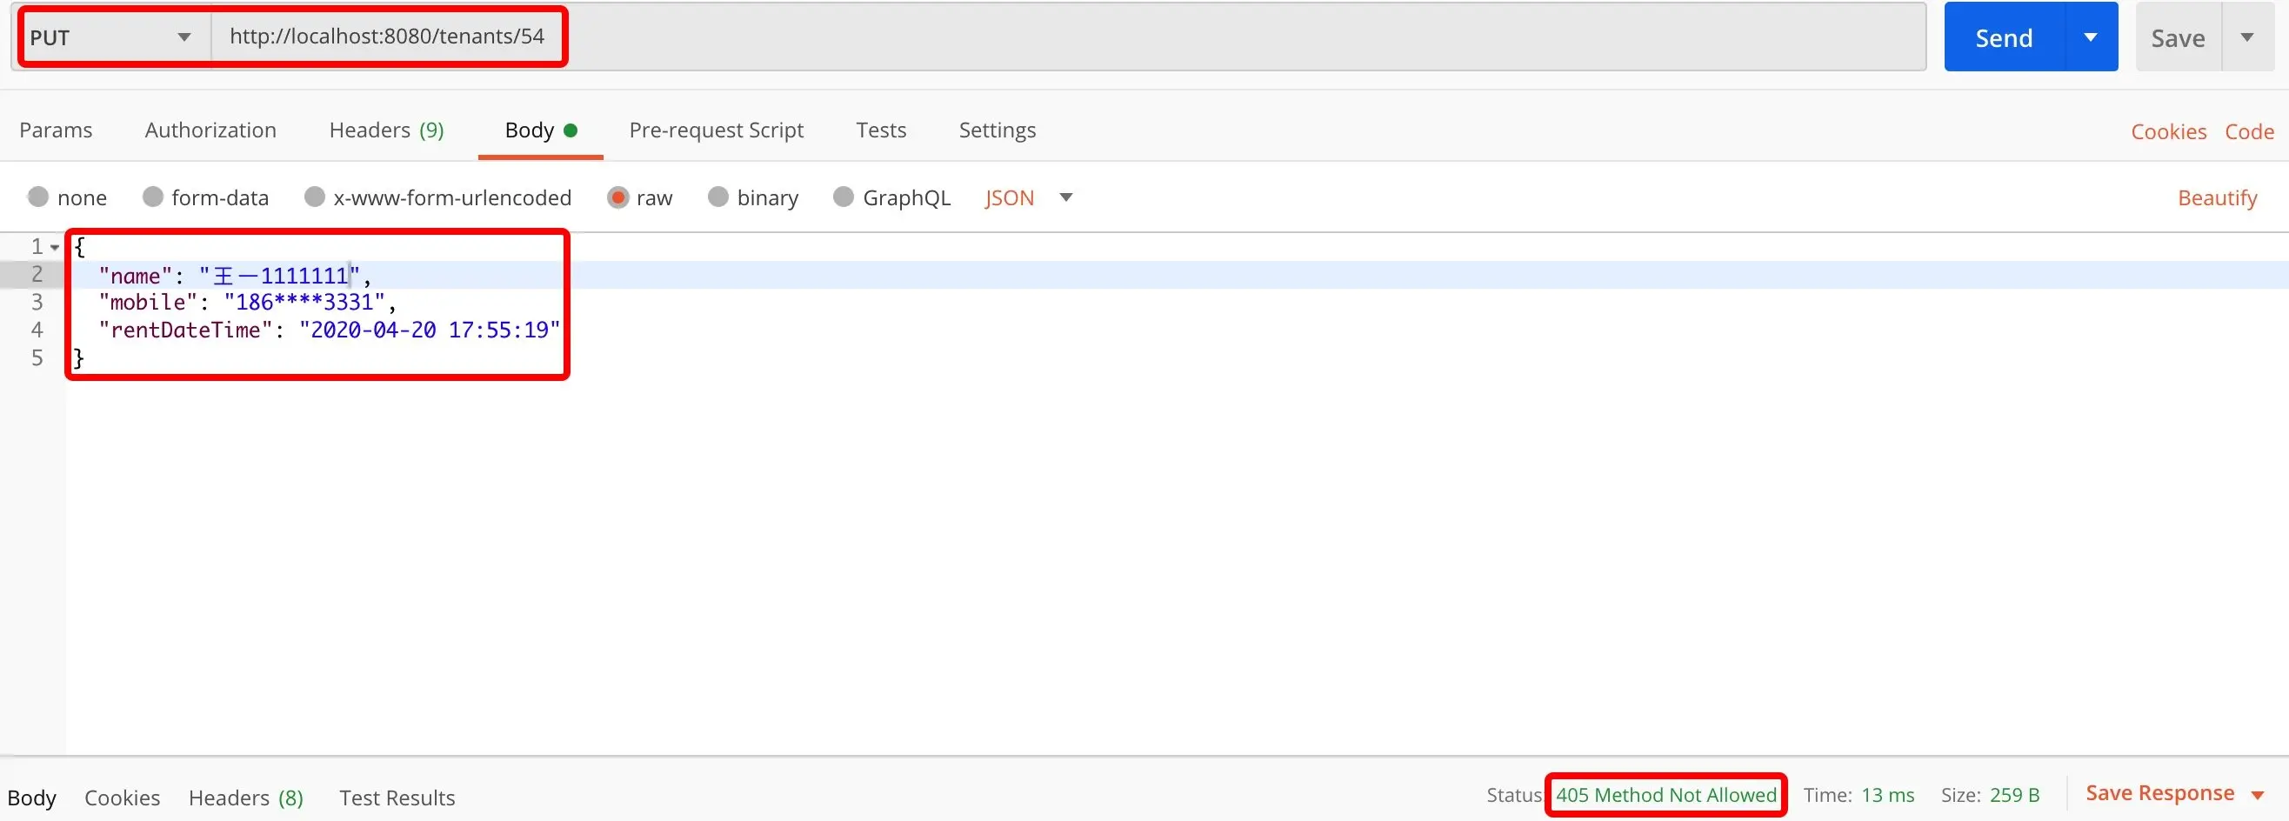Click the 405 Method Not Allowed status
Viewport: 2289px width, 821px height.
[1666, 795]
